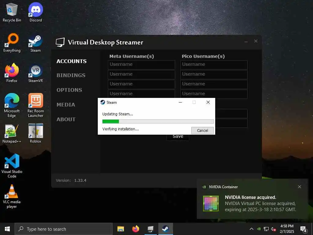Click the fourth Pico Username field
Image resolution: width=313 pixels, height=235 pixels.
click(214, 94)
